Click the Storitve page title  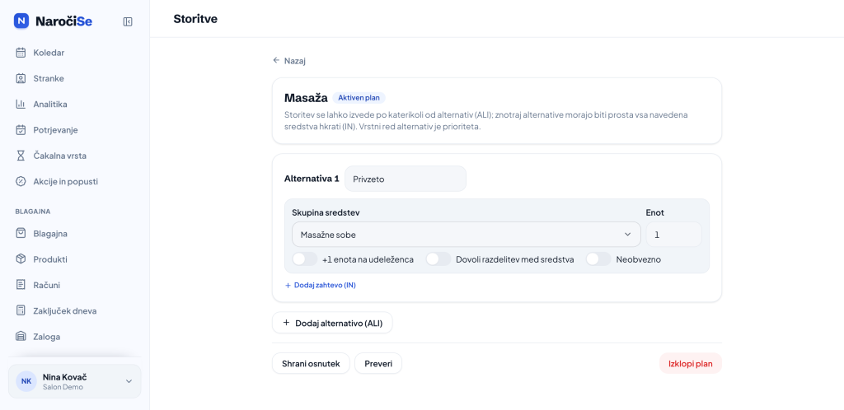click(x=195, y=19)
